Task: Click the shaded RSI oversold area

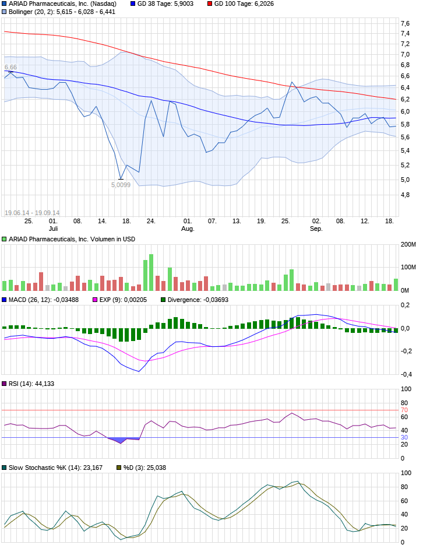Action: (x=122, y=440)
